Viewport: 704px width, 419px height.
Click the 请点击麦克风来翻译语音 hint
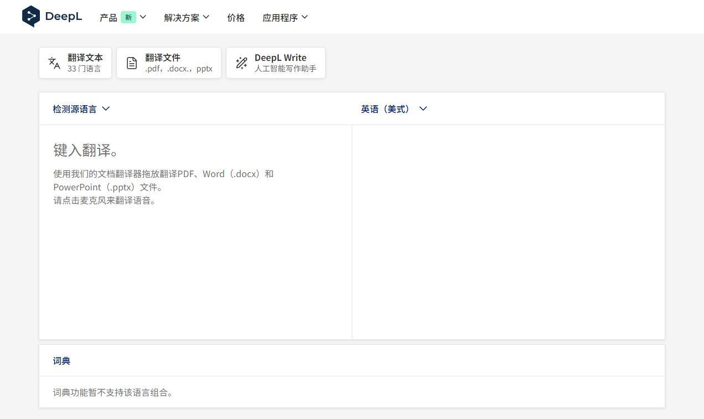pyautogui.click(x=105, y=200)
